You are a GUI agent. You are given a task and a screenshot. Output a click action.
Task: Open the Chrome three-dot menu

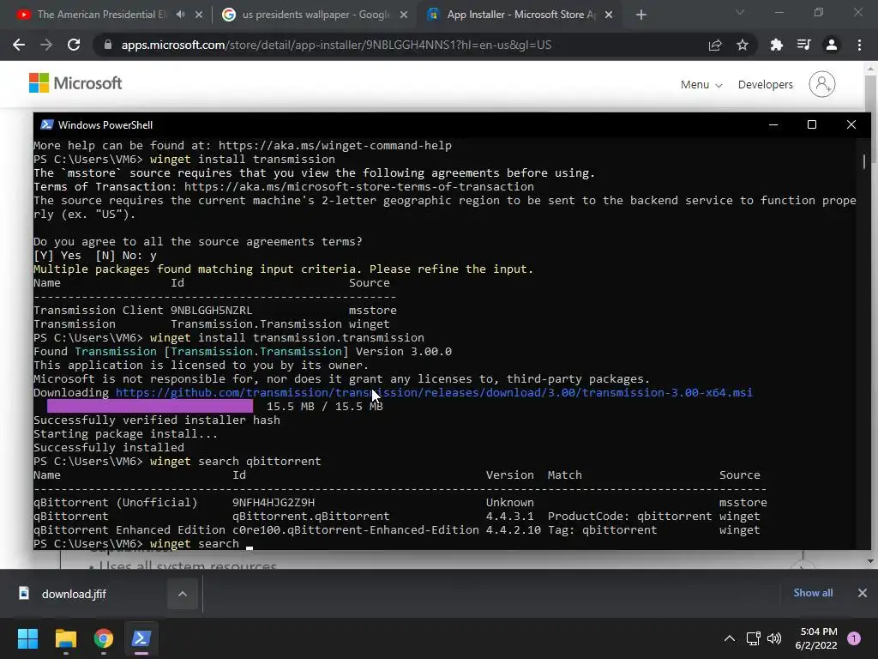tap(859, 45)
